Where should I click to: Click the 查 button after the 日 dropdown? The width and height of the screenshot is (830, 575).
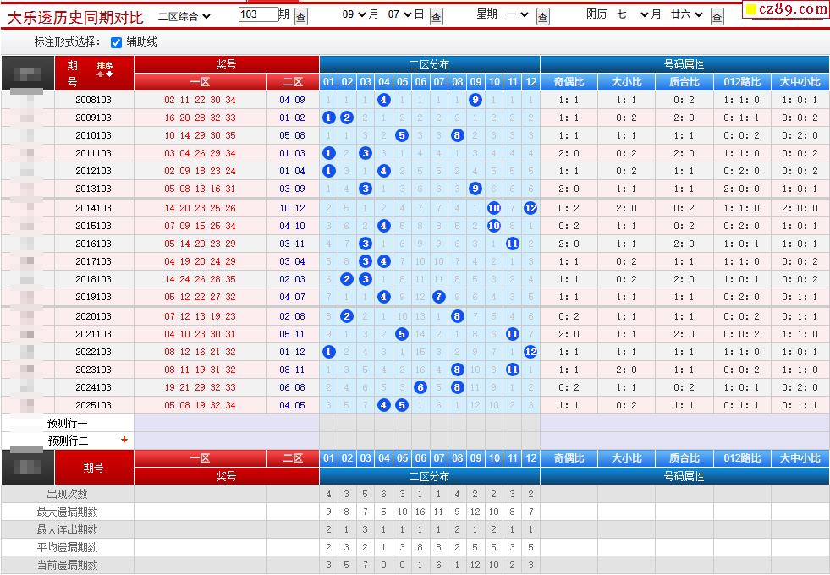(x=437, y=16)
